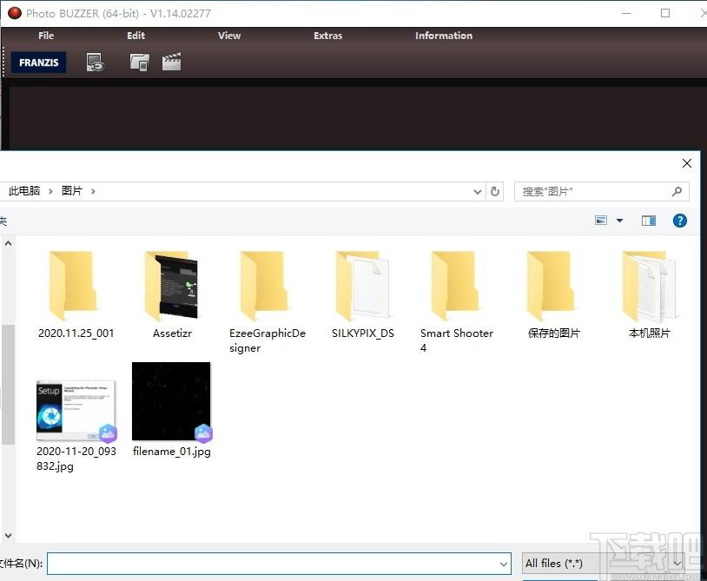Image resolution: width=707 pixels, height=581 pixels.
Task: Click the batch processing windows icon
Action: 139,63
